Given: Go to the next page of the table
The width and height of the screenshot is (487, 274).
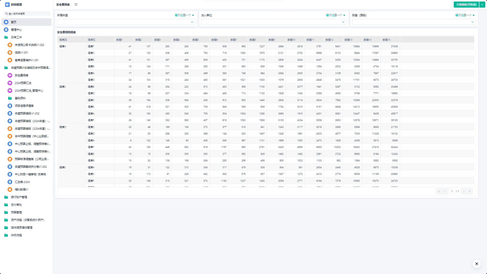Looking at the screenshot, I should (464, 191).
